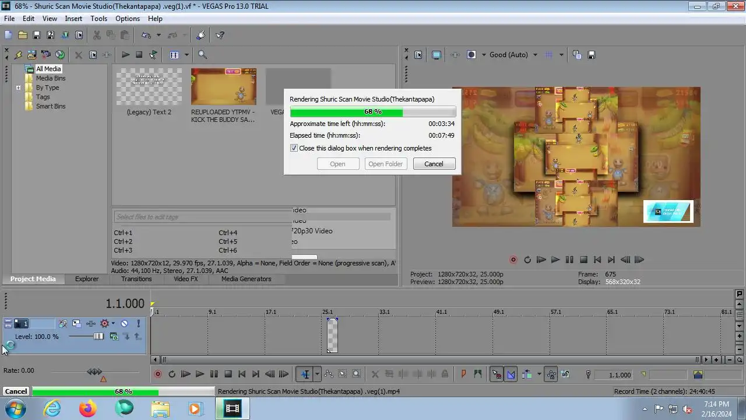Switch to the Media Generators tab
This screenshot has width=746, height=420.
(246, 279)
